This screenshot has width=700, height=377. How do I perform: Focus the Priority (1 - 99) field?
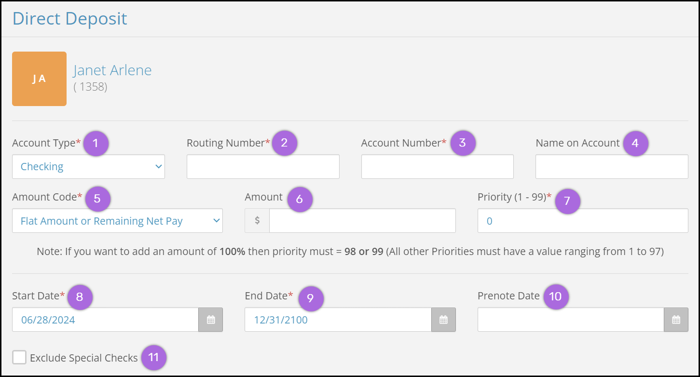coord(583,221)
